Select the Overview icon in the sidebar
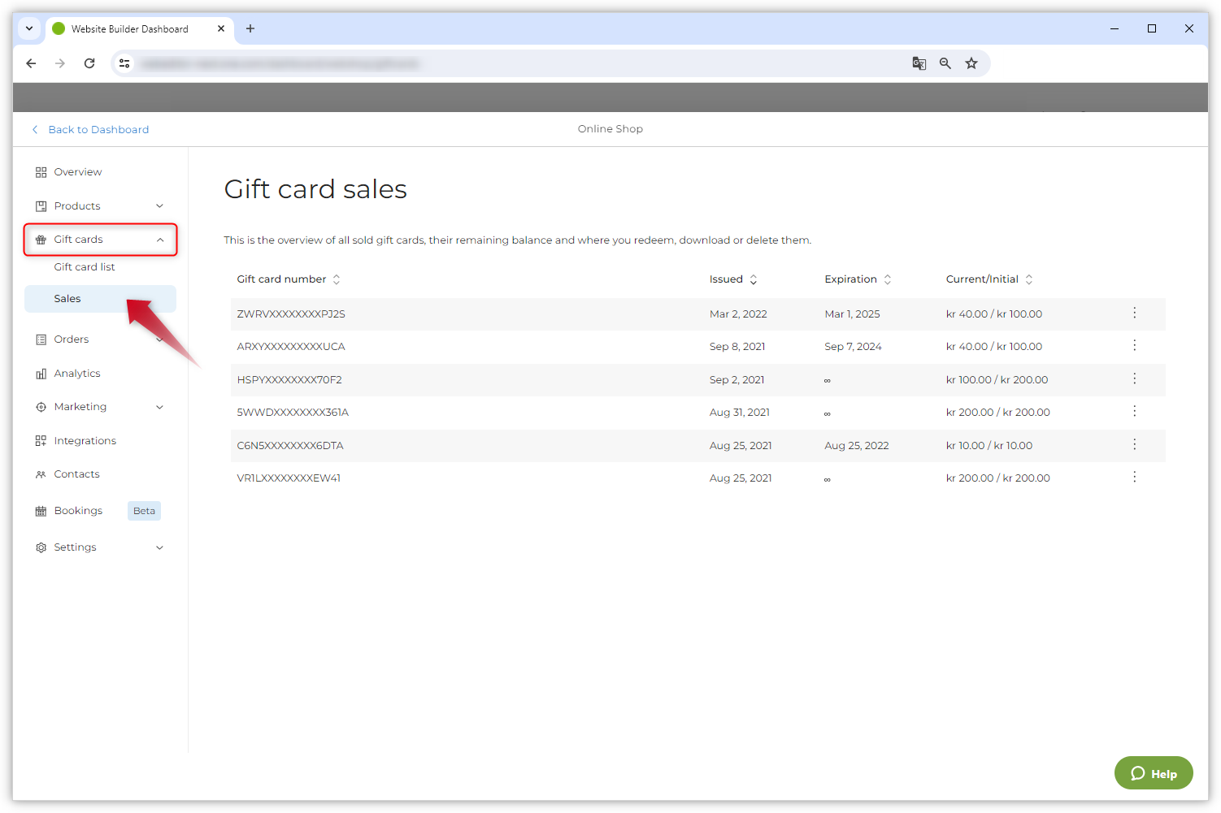Image resolution: width=1221 pixels, height=813 pixels. [41, 171]
